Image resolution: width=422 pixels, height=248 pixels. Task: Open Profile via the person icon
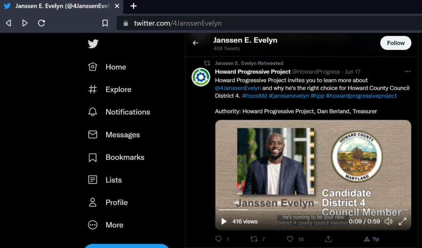93,202
